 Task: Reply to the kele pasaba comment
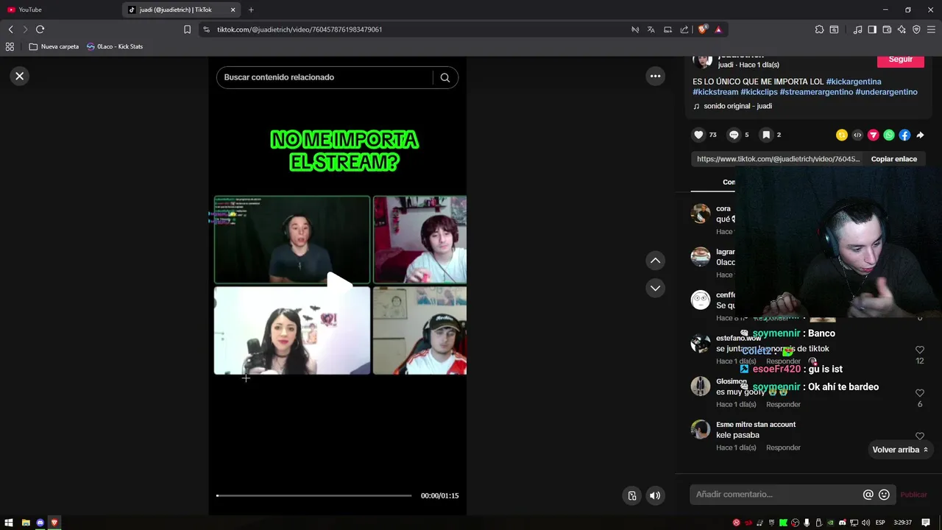point(783,448)
